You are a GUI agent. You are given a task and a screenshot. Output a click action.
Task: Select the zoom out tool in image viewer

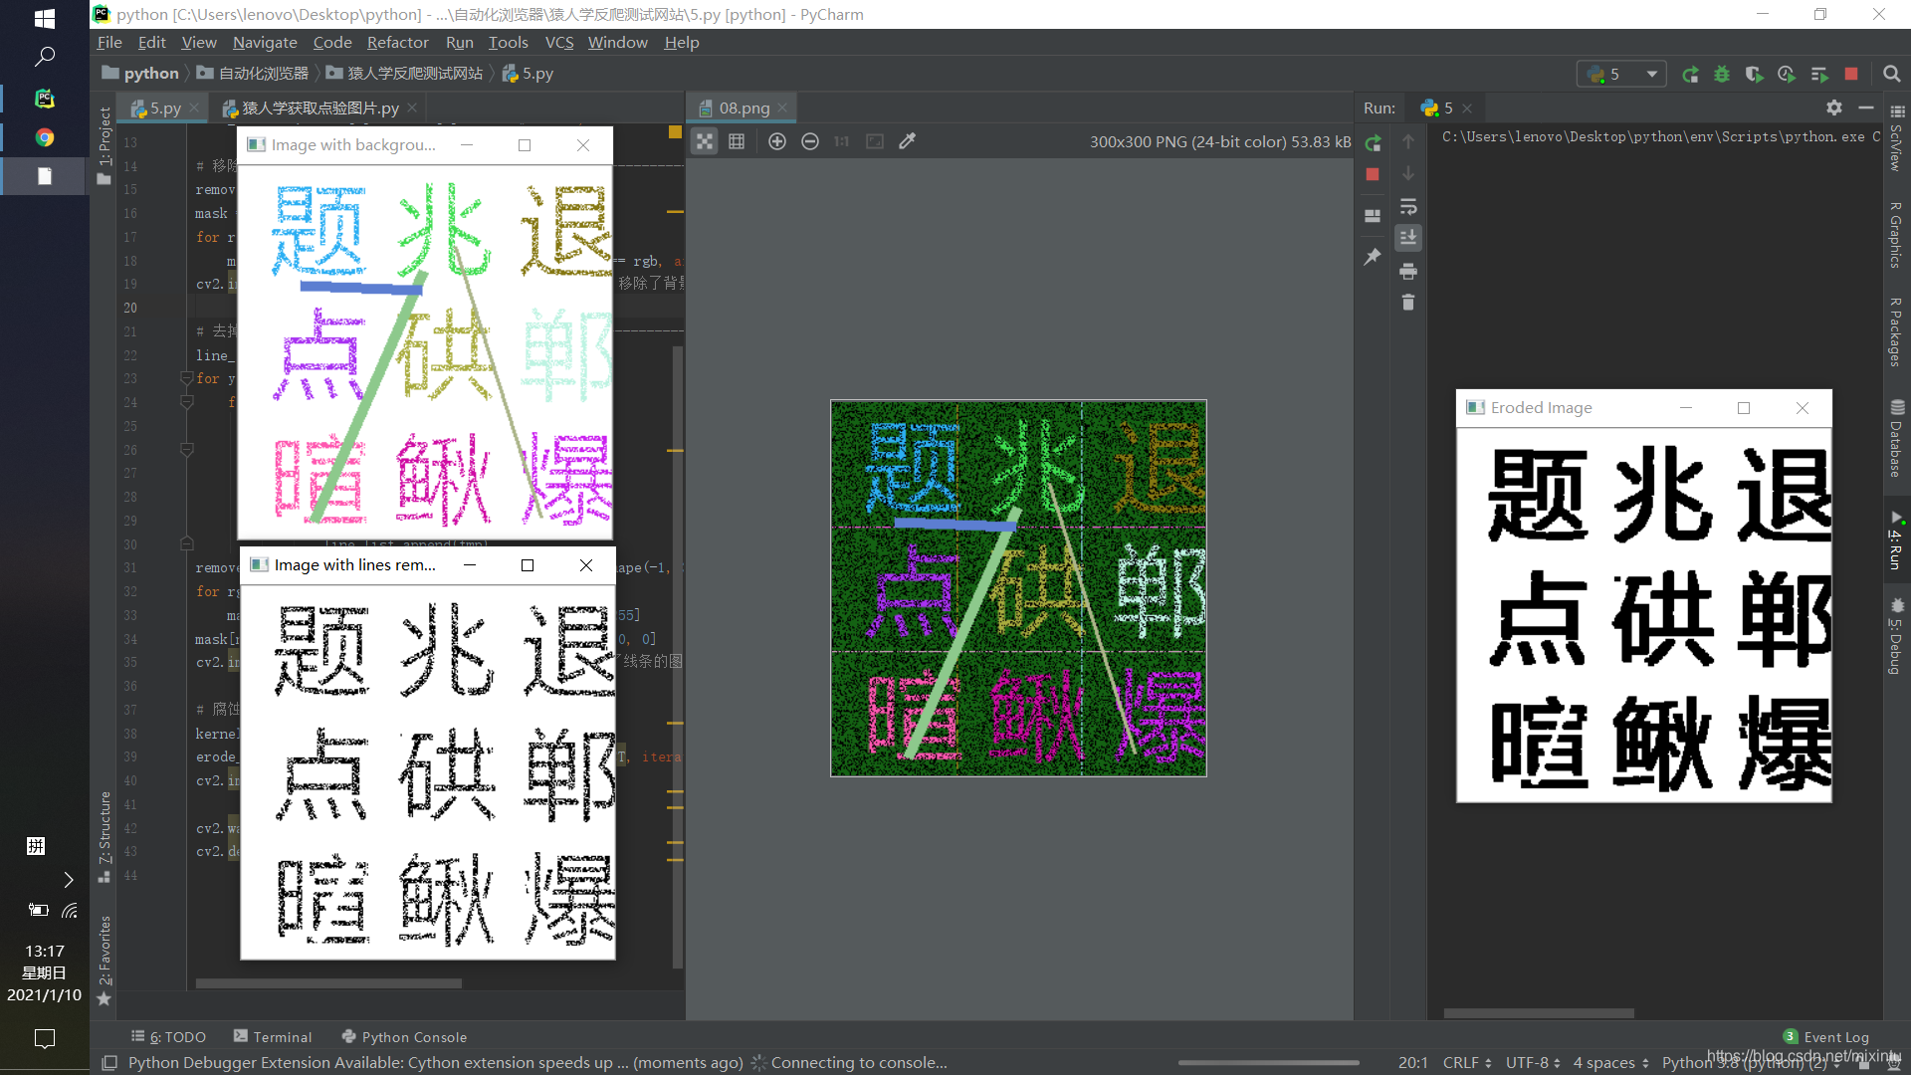pyautogui.click(x=810, y=141)
